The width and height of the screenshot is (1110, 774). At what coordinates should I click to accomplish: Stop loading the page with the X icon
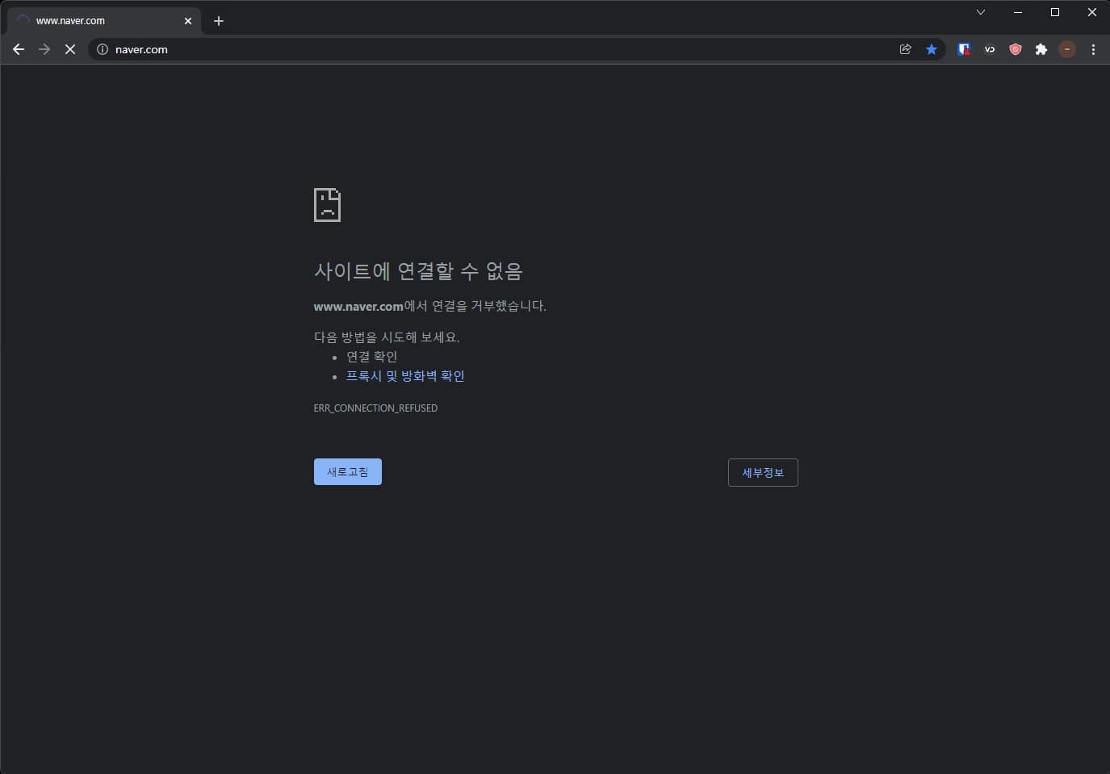[x=70, y=49]
